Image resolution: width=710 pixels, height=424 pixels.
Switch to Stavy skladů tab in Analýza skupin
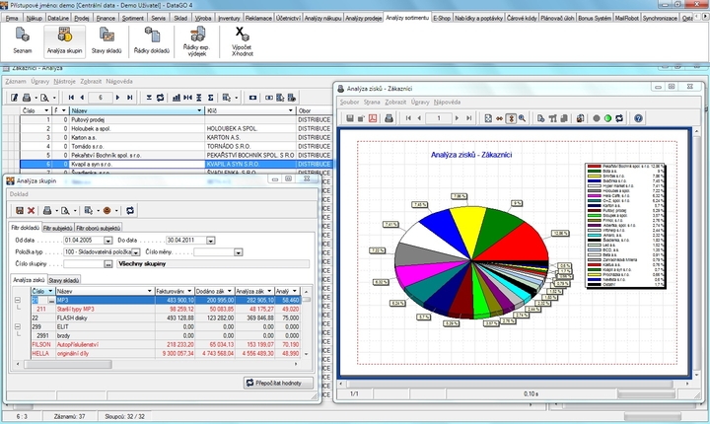pos(64,280)
